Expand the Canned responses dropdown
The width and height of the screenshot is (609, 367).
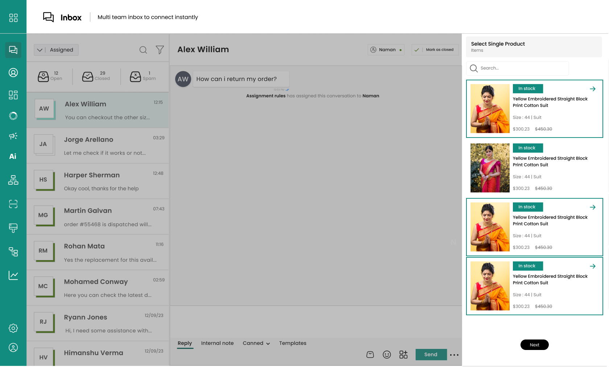point(256,343)
